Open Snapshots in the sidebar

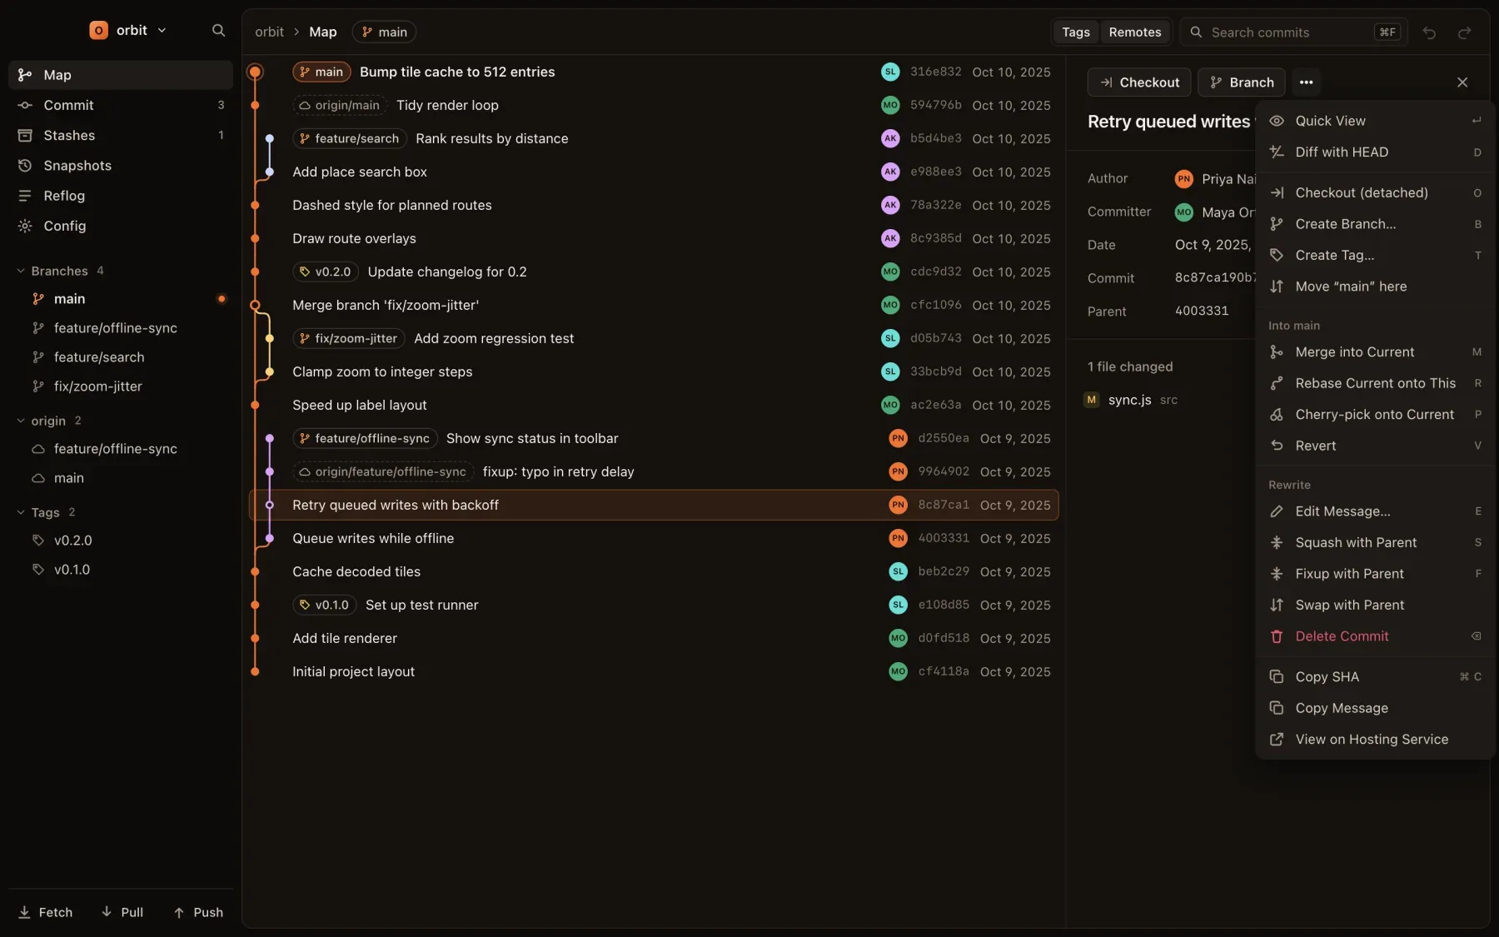[121, 166]
